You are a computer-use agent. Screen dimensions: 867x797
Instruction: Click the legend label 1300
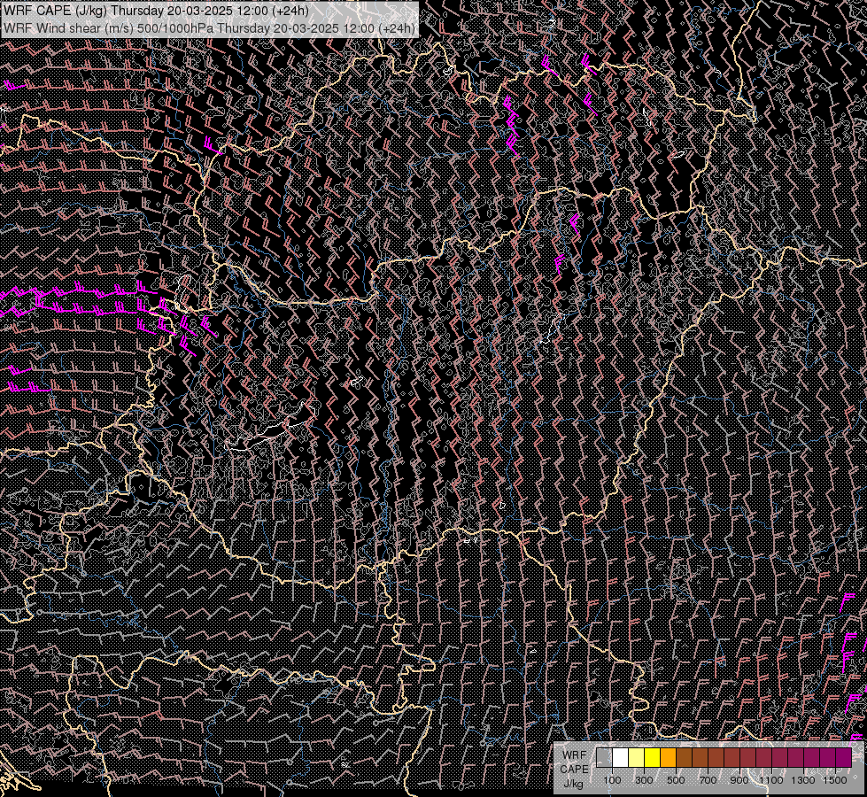point(803,780)
